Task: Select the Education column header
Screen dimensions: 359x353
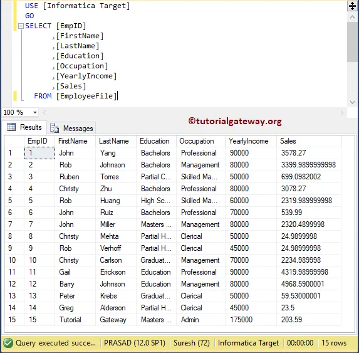Action: click(x=156, y=141)
